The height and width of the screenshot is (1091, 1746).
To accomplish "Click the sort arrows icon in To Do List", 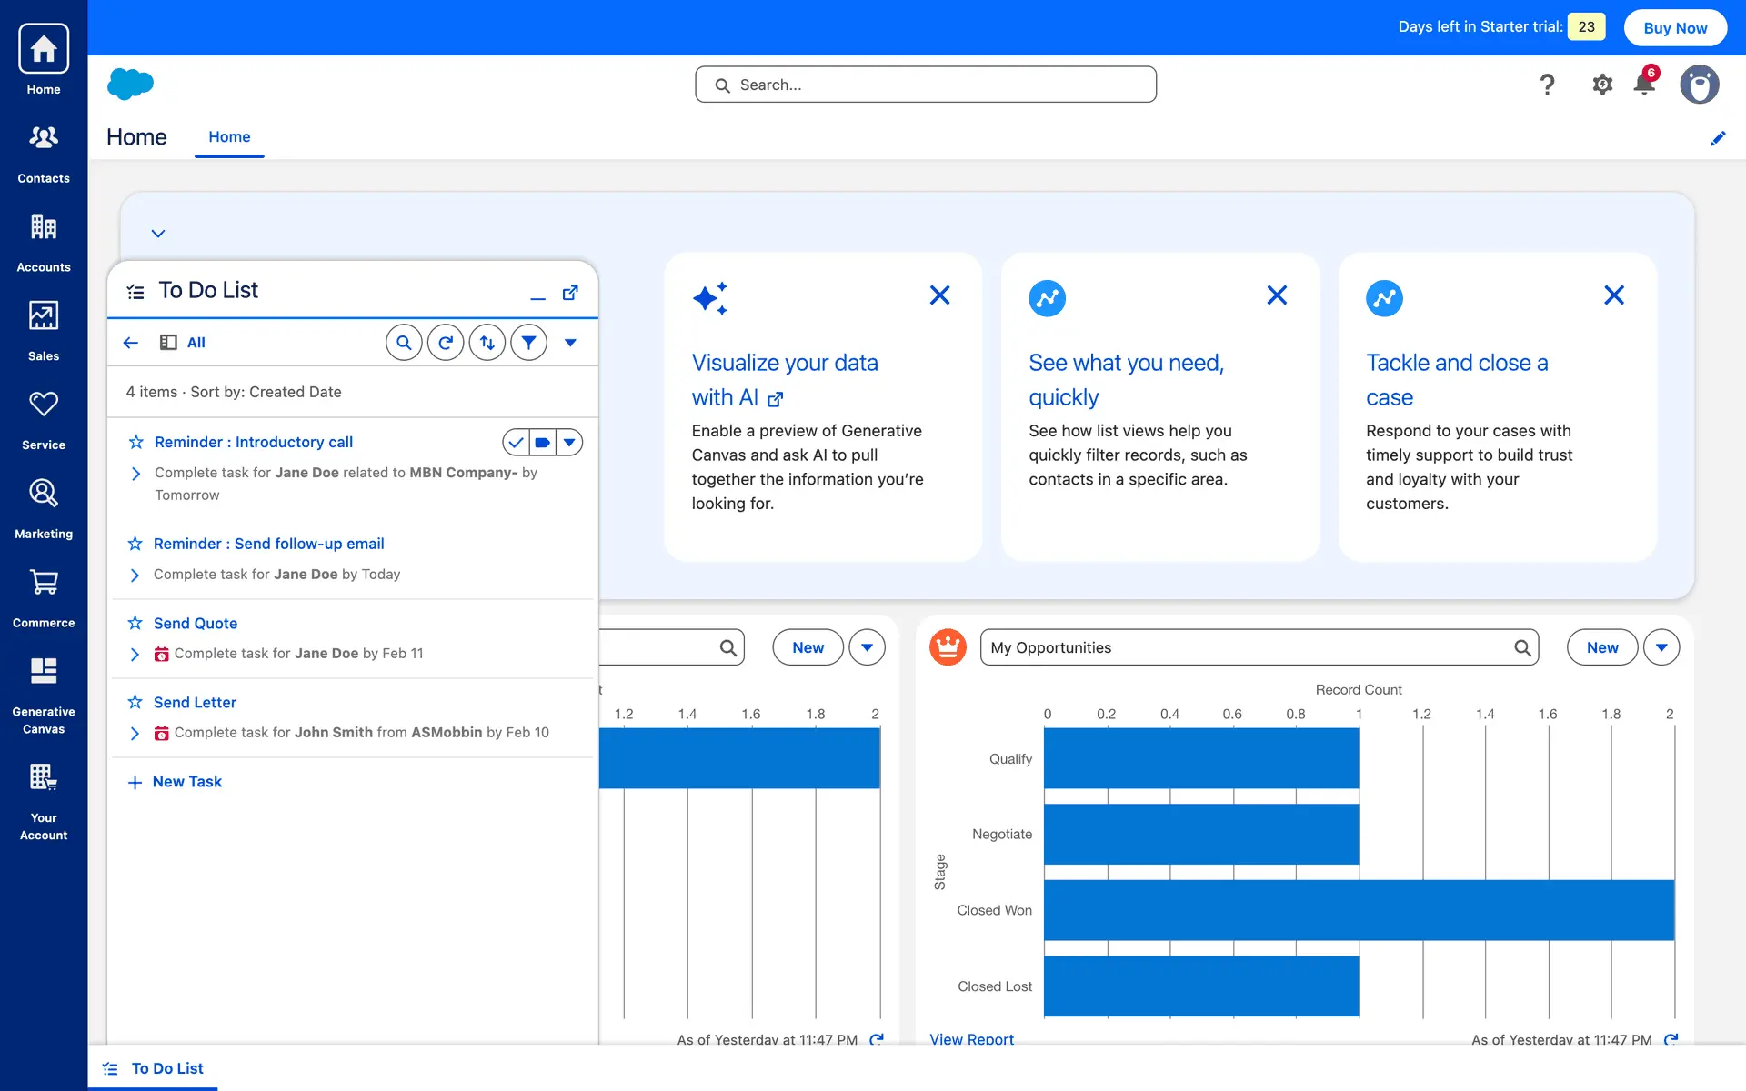I will 487,343.
